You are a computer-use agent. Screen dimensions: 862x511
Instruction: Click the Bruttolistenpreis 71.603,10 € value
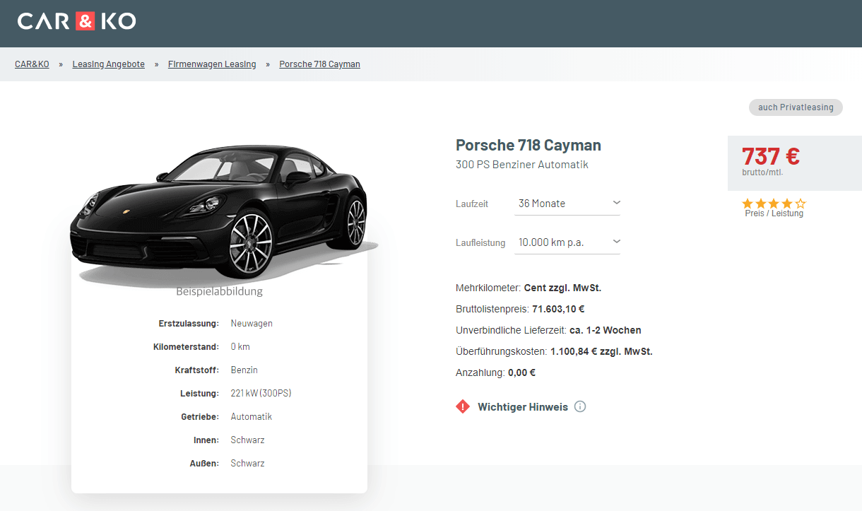click(x=558, y=309)
